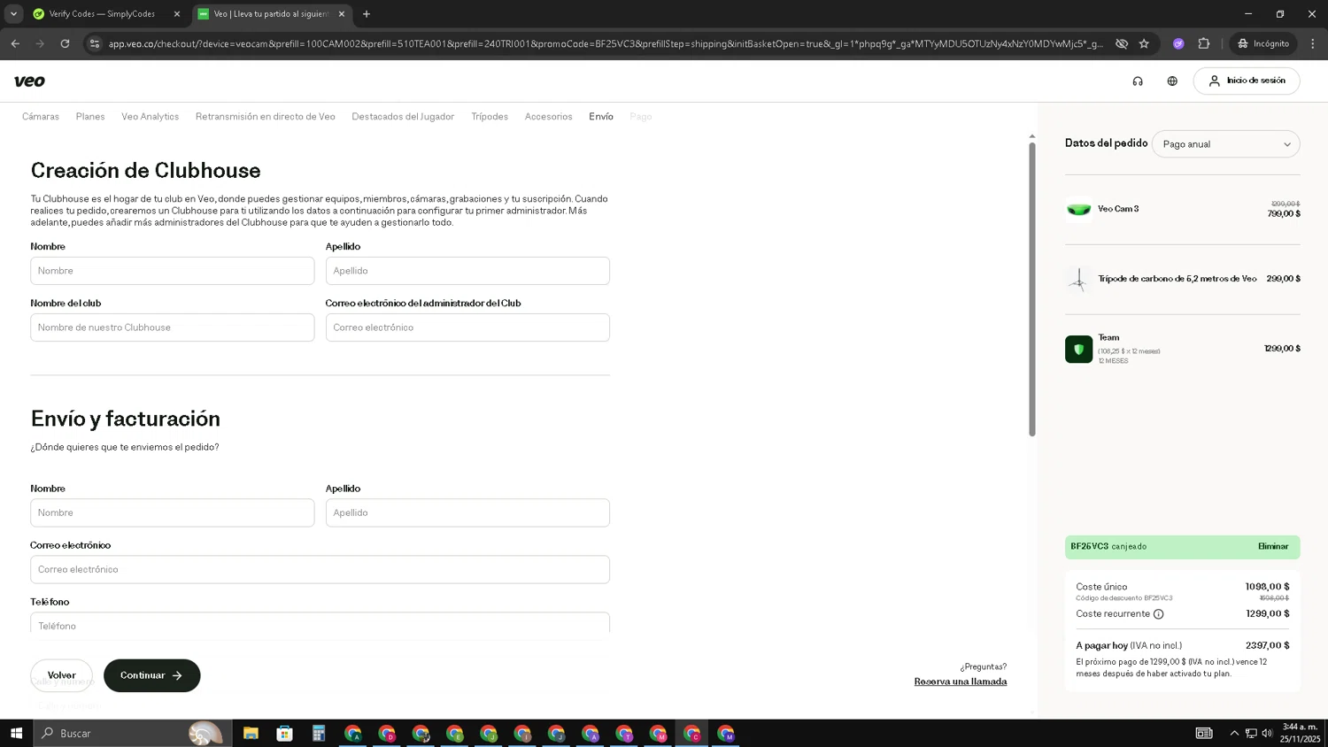Open Destacados del Jugador step
The image size is (1328, 747).
[x=403, y=117]
